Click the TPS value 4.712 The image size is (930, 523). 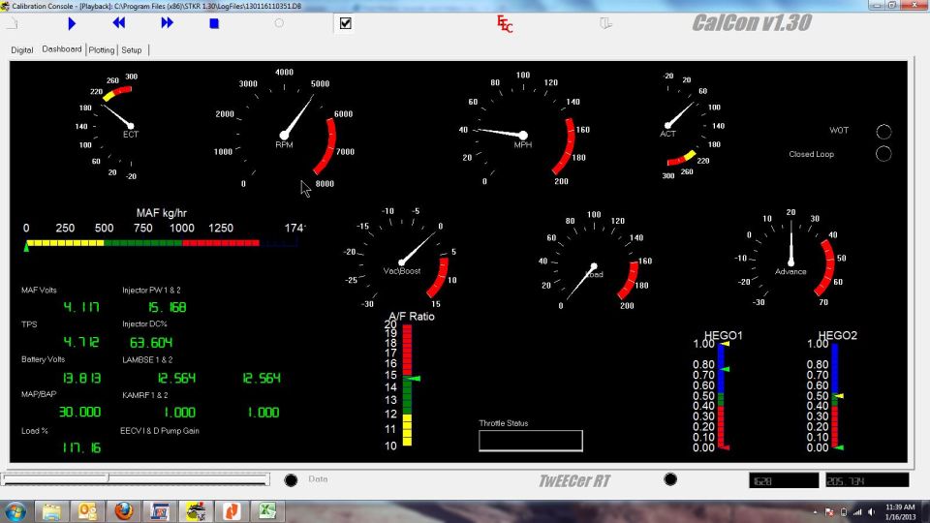coord(81,342)
